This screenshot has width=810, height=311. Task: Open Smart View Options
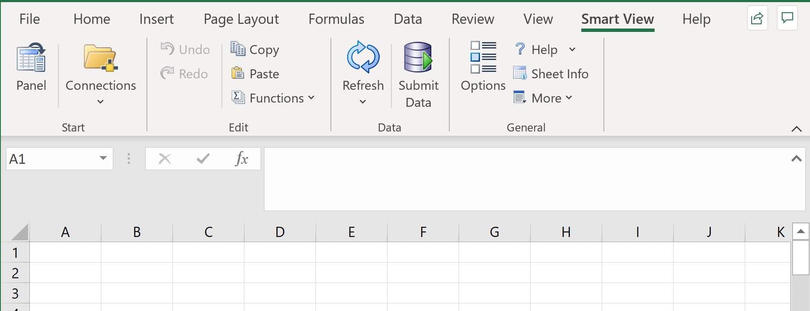483,66
